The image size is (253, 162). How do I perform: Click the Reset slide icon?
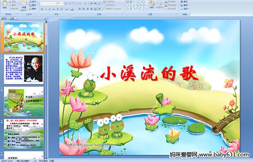(33, 5)
